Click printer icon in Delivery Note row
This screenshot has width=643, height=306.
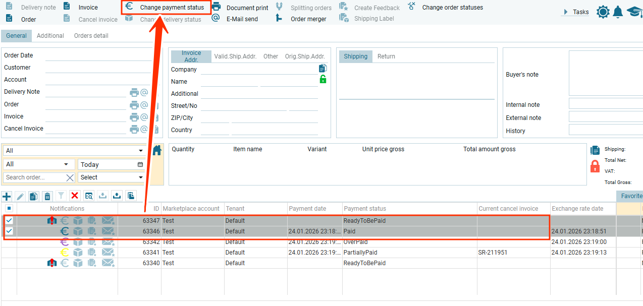[x=134, y=92]
